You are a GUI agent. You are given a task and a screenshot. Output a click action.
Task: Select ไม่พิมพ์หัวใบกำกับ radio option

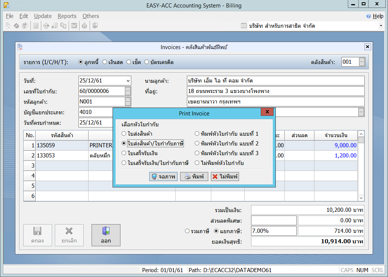pyautogui.click(x=197, y=163)
